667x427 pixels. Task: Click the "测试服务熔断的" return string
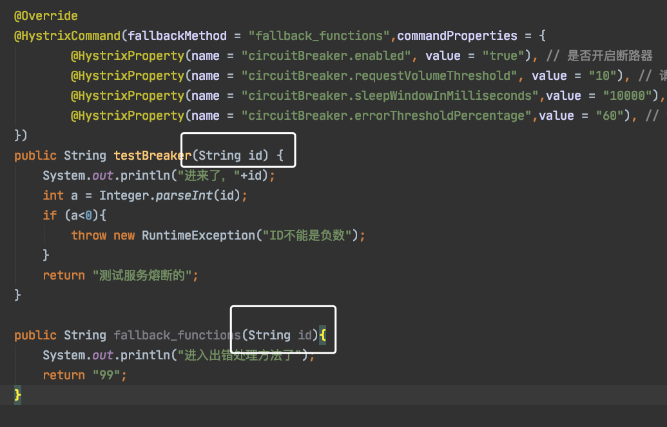[x=142, y=276]
